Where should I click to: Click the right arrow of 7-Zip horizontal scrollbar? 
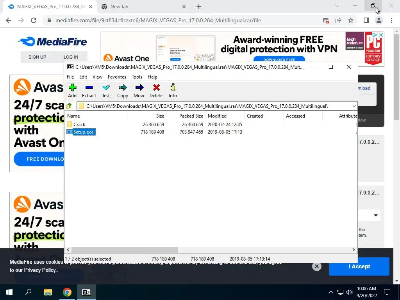point(354,250)
